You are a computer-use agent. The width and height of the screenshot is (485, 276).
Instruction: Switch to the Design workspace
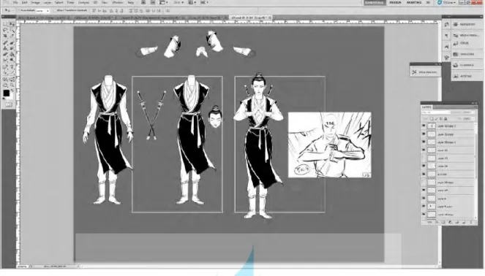(x=395, y=2)
